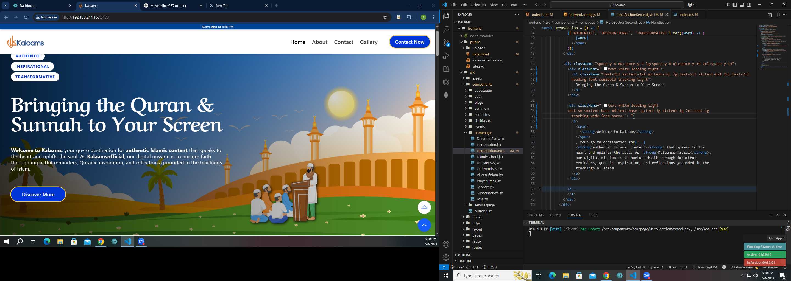Expand the node_modules folder

(481, 36)
